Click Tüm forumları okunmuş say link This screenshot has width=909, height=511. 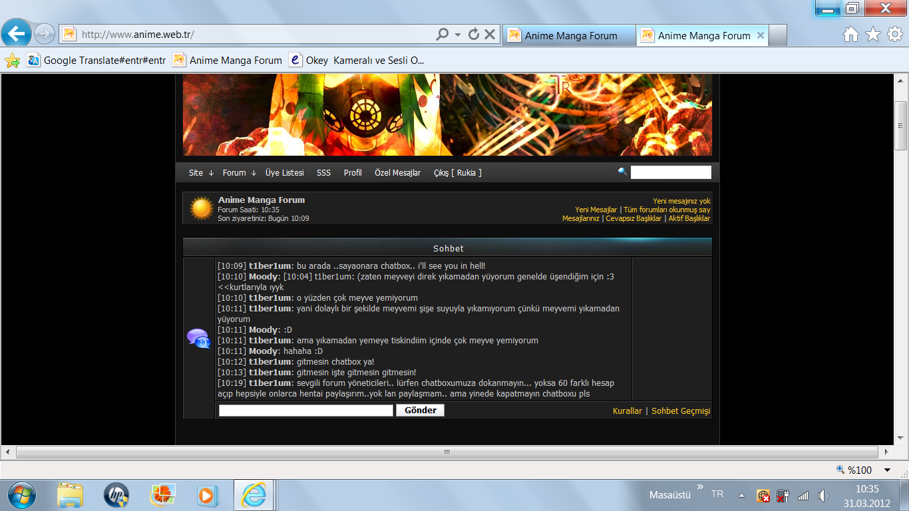[x=667, y=210]
